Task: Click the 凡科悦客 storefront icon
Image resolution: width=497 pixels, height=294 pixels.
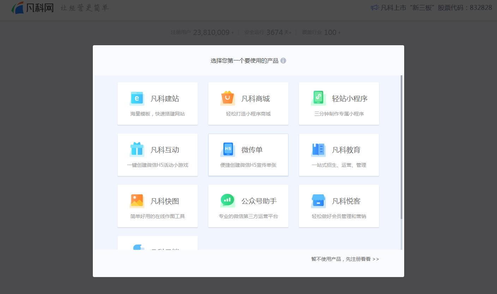Action: pyautogui.click(x=318, y=201)
